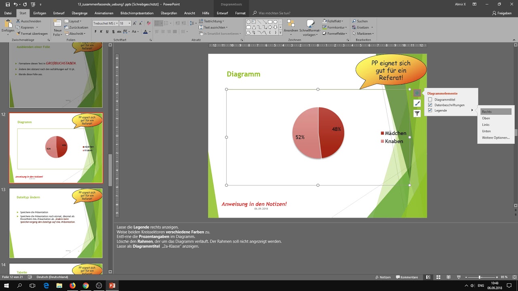Open the font size dropdown
Viewport: 518px width, 291px height.
[x=129, y=23]
